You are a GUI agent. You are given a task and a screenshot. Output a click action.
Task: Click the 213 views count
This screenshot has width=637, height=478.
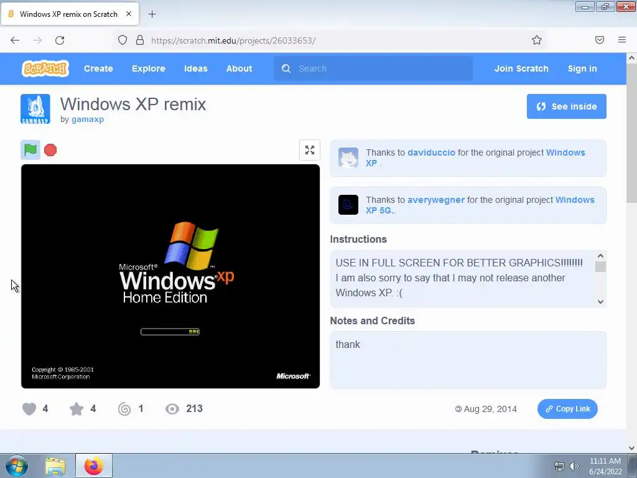click(x=194, y=408)
